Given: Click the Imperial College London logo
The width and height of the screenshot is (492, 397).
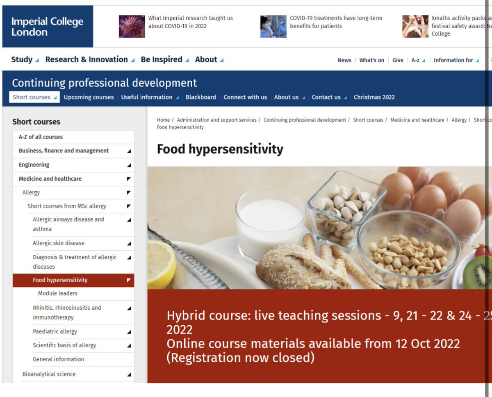Looking at the screenshot, I should pos(48,27).
